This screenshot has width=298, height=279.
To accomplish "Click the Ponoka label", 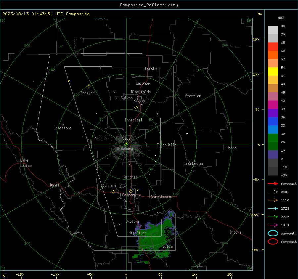I will tap(151, 68).
